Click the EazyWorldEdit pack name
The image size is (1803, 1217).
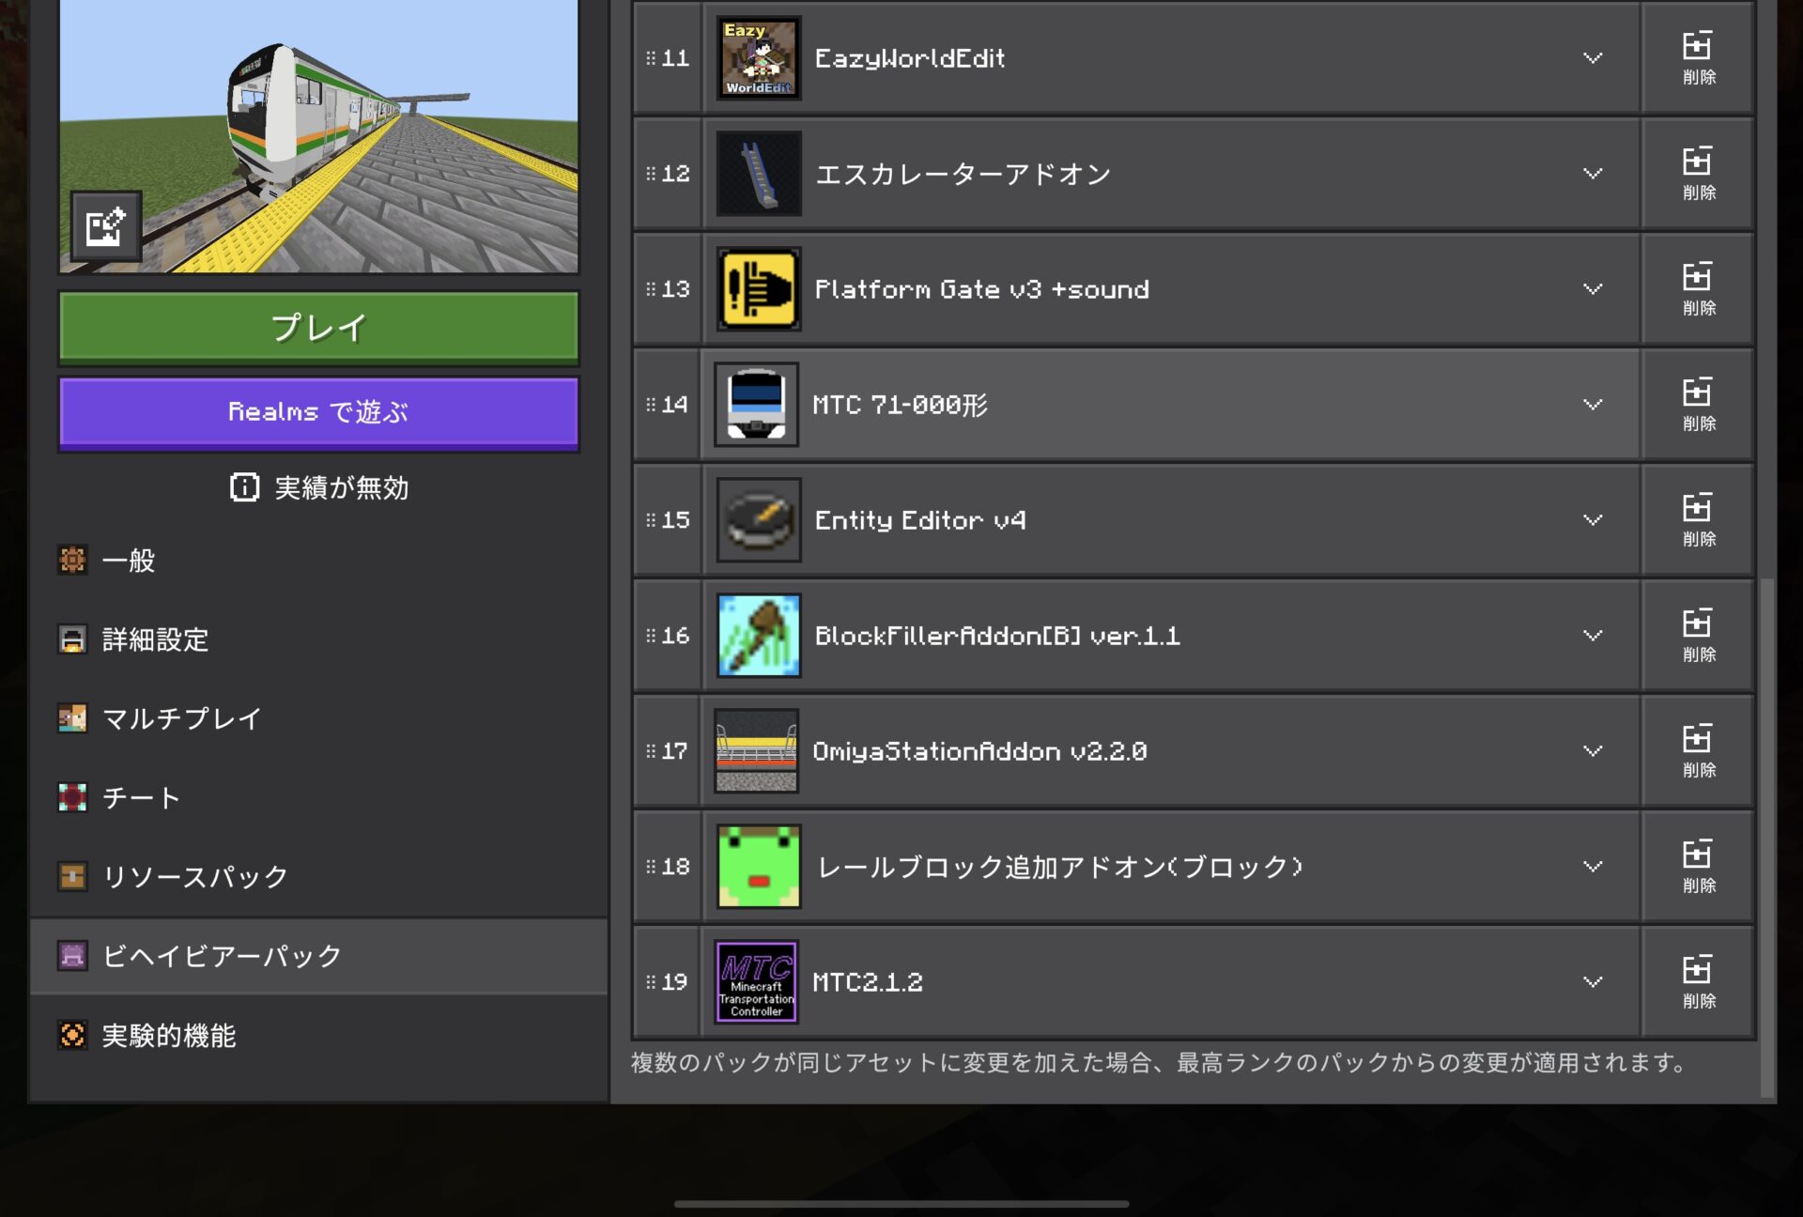point(910,58)
